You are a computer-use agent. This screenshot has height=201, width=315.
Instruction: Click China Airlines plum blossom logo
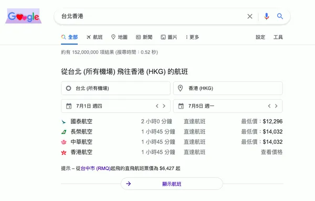click(64, 142)
